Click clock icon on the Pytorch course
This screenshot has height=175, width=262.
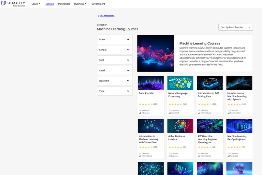point(229,110)
